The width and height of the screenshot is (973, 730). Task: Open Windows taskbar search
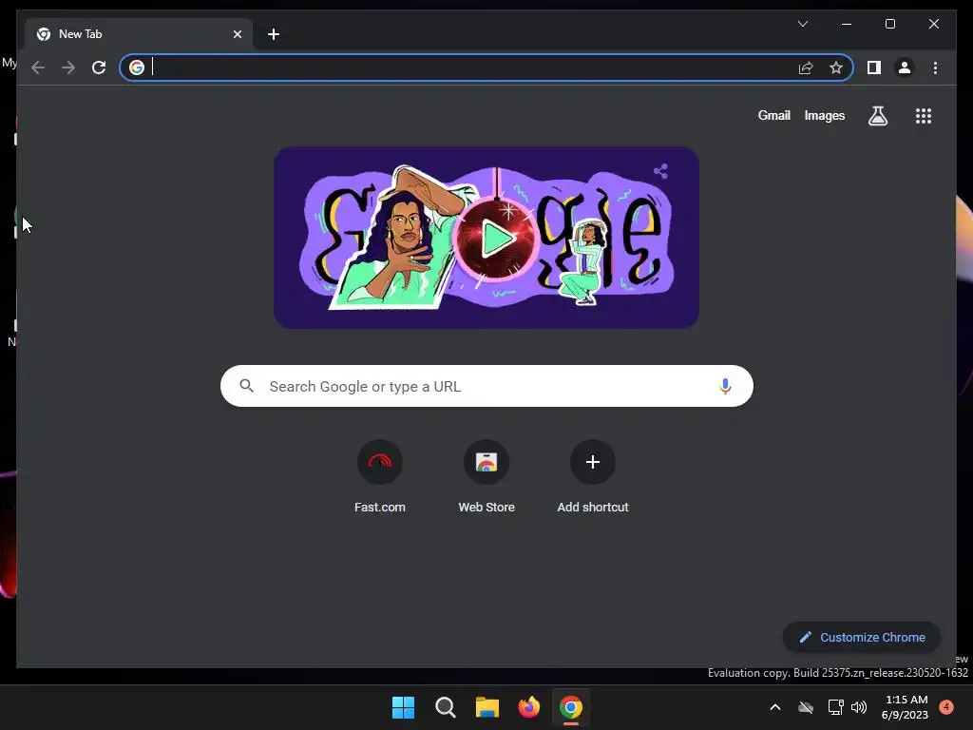[446, 707]
